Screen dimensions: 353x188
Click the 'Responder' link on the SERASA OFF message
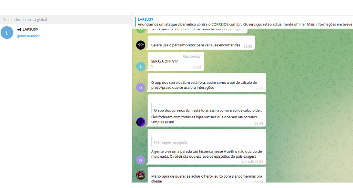pyautogui.click(x=192, y=56)
